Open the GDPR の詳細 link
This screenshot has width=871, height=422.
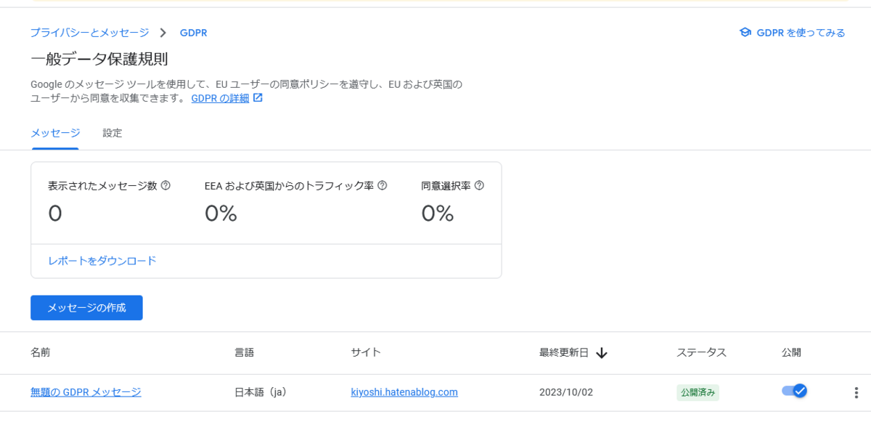220,98
